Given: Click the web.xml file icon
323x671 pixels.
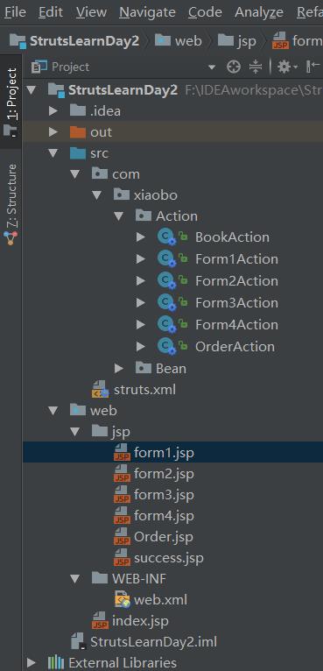Looking at the screenshot, I should tap(122, 599).
